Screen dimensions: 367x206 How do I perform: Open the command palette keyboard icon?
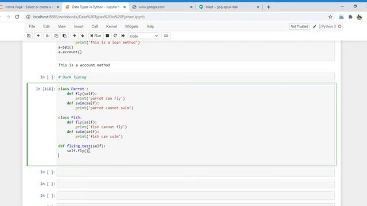tap(166, 36)
